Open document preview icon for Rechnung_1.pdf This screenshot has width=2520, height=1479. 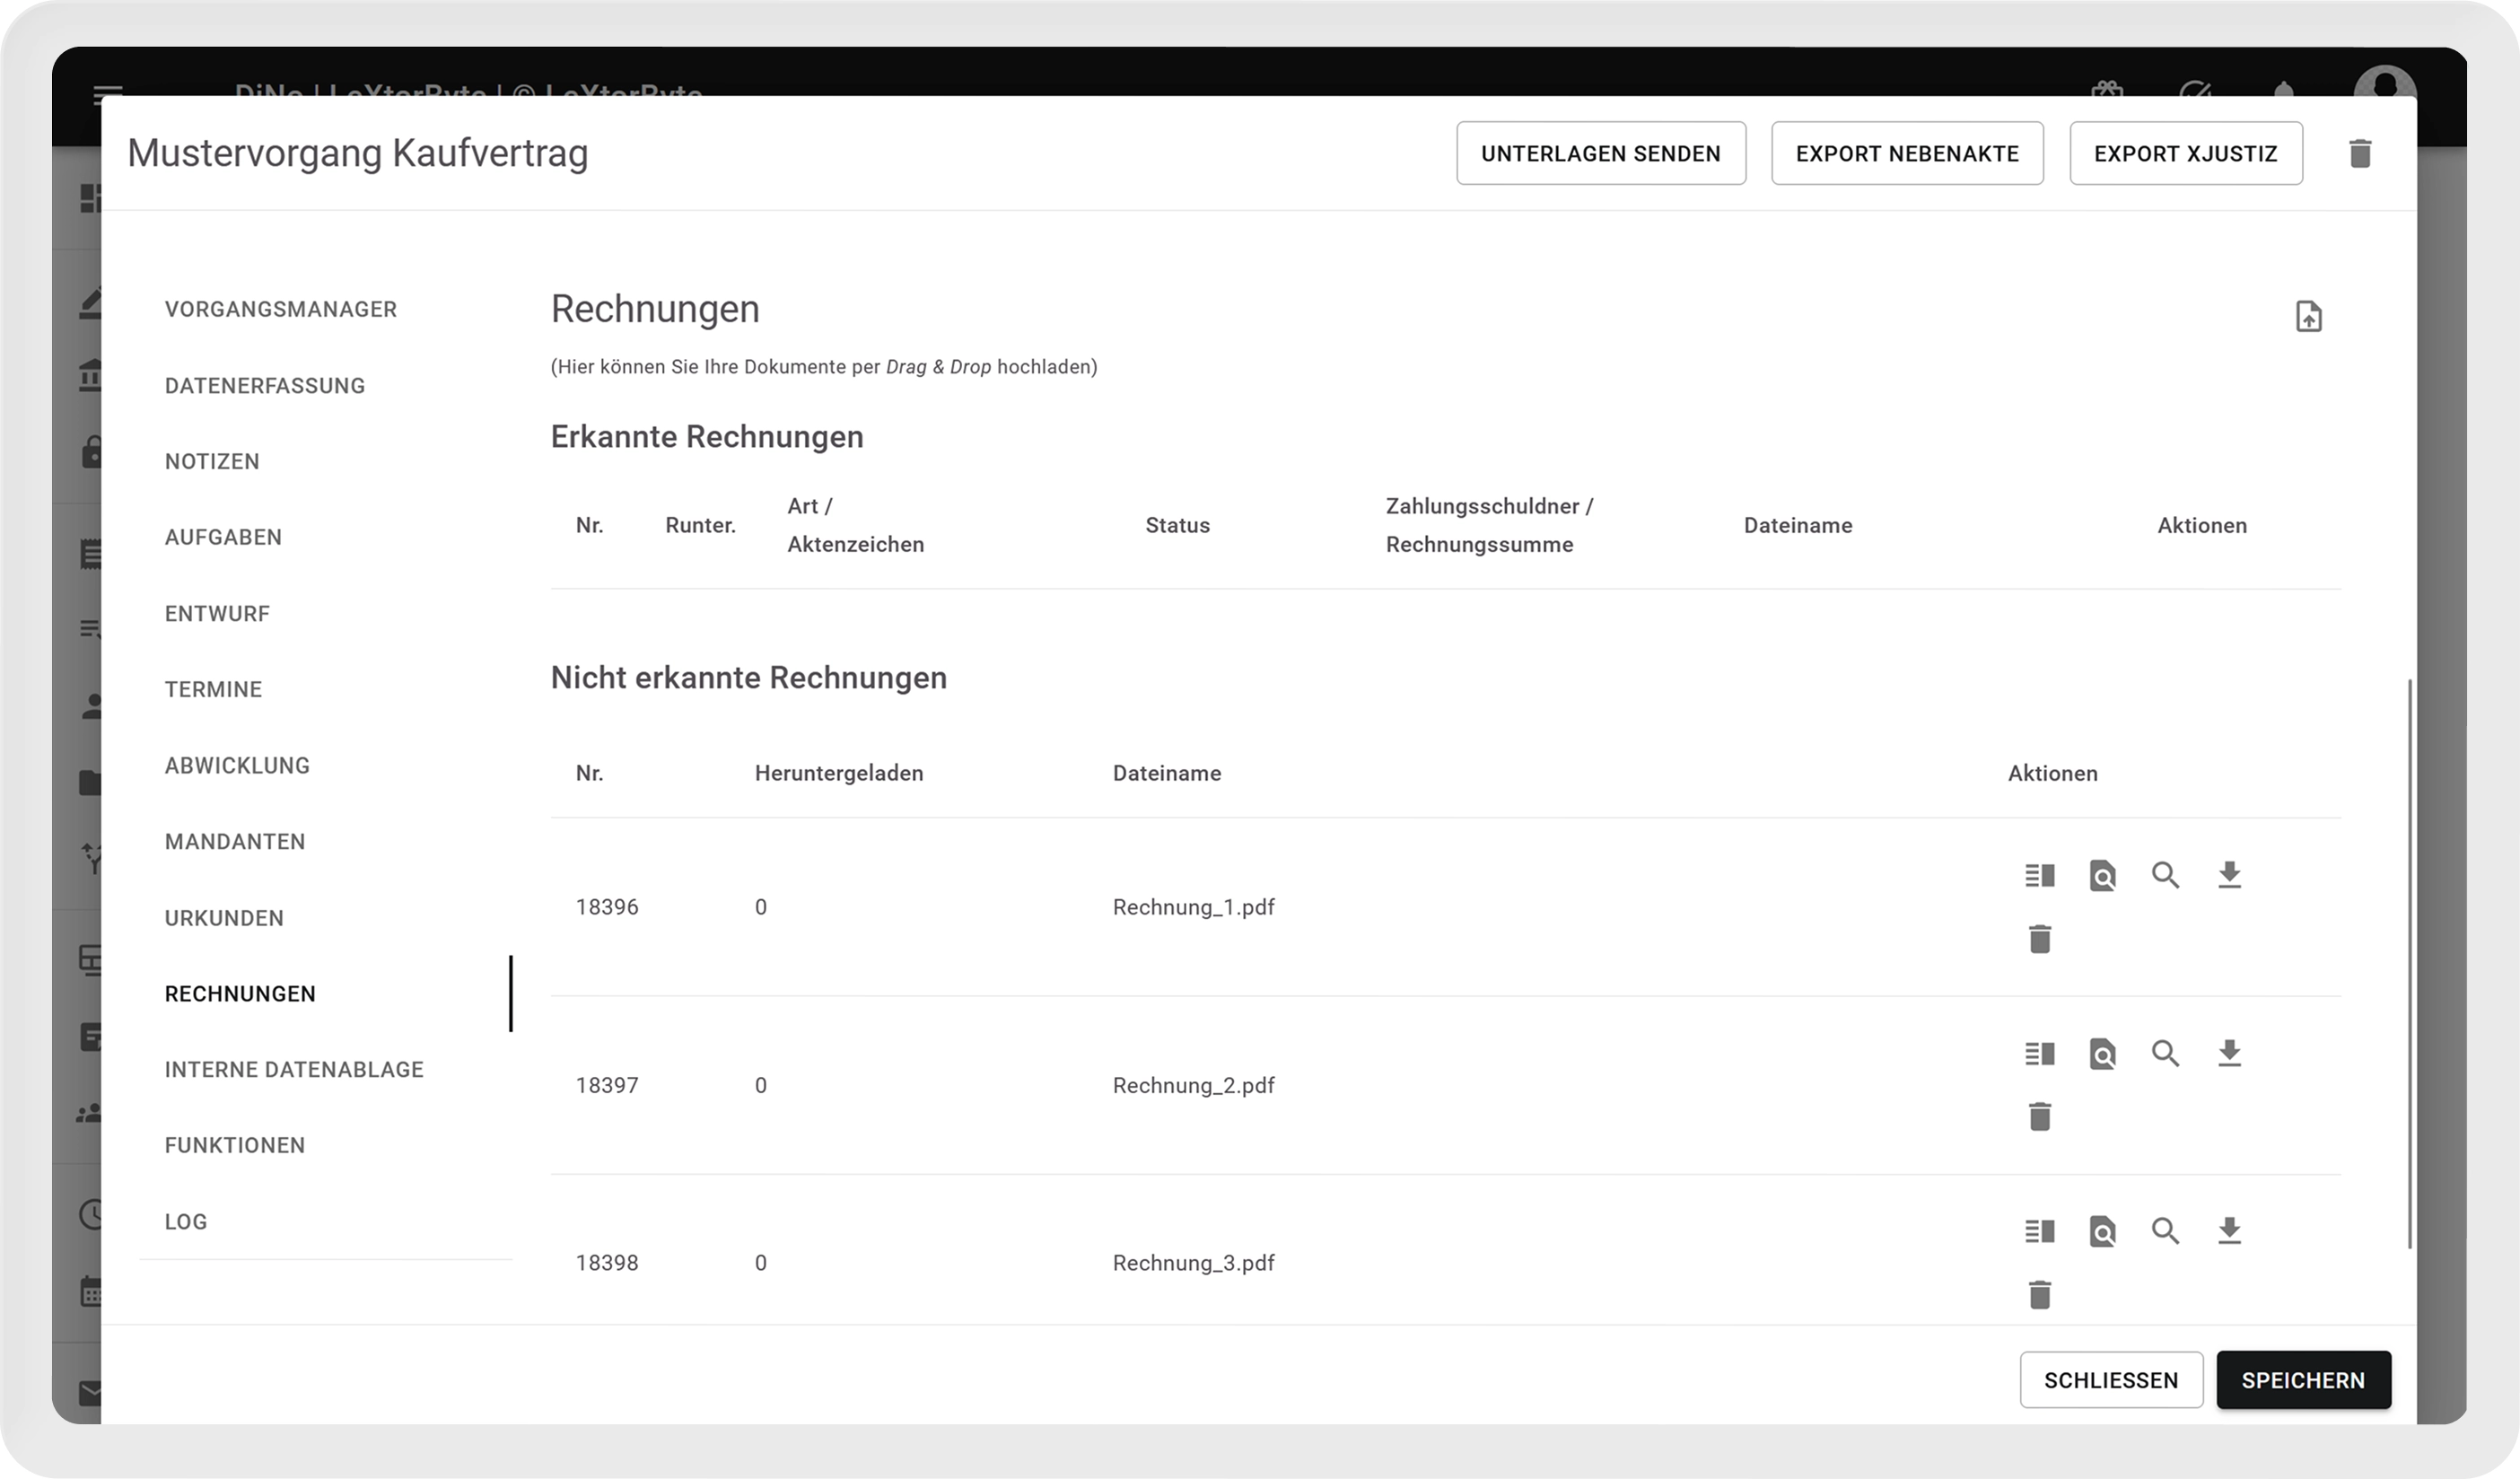[x=2102, y=875]
